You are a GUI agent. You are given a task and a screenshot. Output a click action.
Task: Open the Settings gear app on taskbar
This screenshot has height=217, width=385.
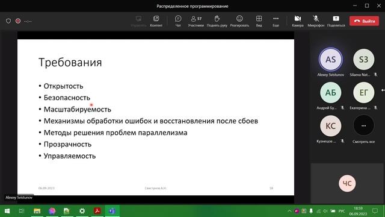tap(82, 211)
